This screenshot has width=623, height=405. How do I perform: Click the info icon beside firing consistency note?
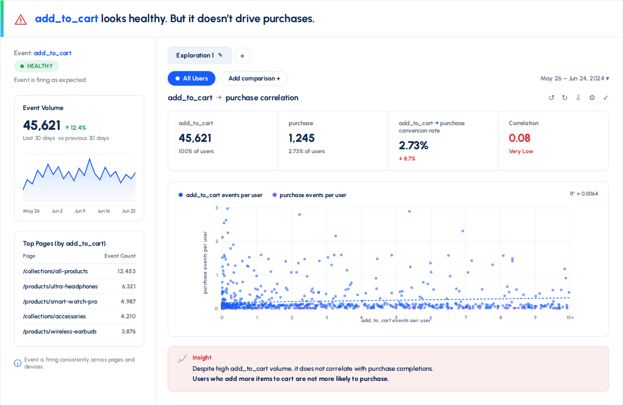[17, 363]
